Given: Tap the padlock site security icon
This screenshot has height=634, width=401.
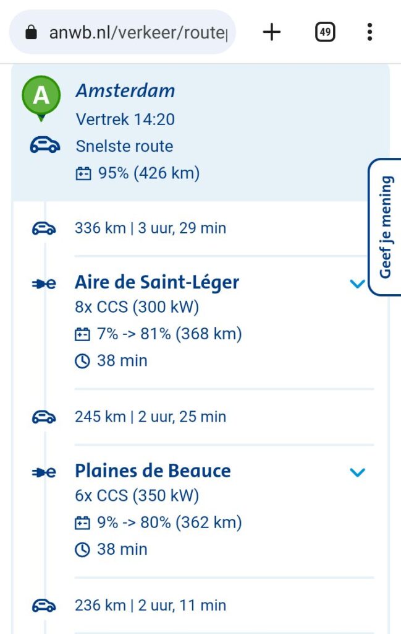Looking at the screenshot, I should 32,33.
